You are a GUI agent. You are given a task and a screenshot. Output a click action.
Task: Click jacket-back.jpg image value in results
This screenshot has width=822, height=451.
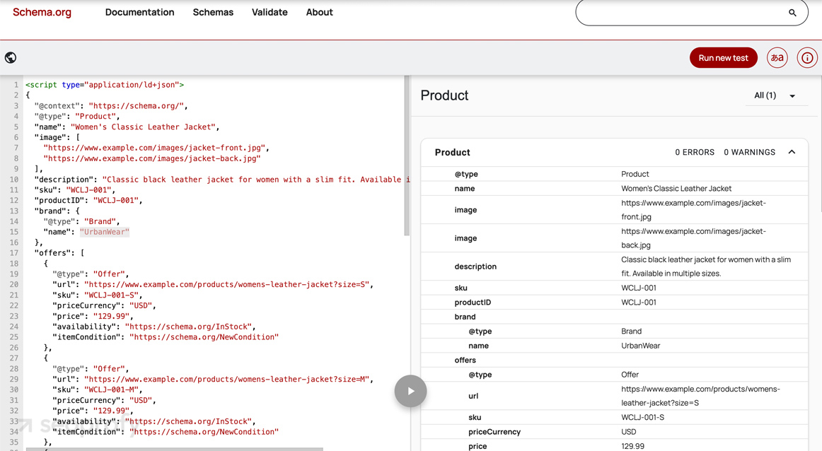(x=693, y=238)
